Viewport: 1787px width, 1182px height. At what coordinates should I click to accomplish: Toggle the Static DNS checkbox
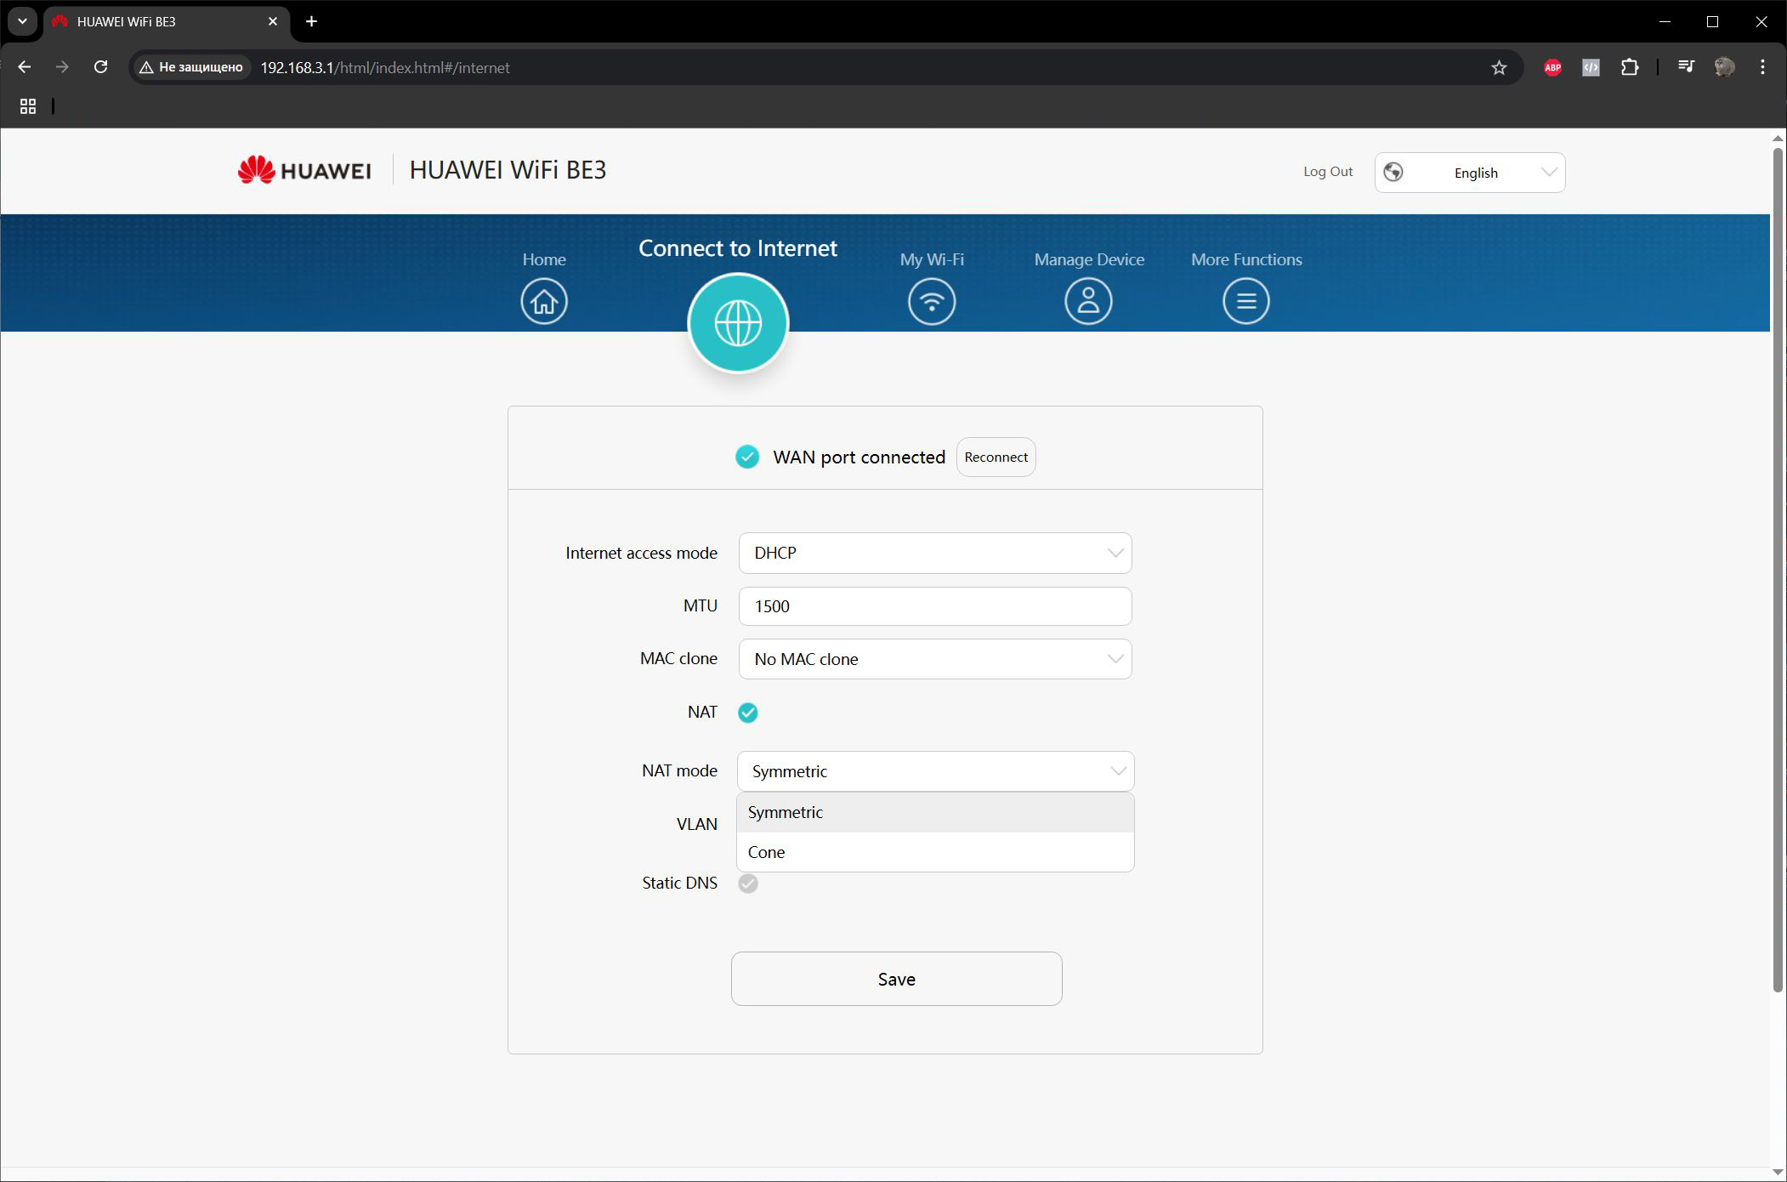tap(748, 884)
